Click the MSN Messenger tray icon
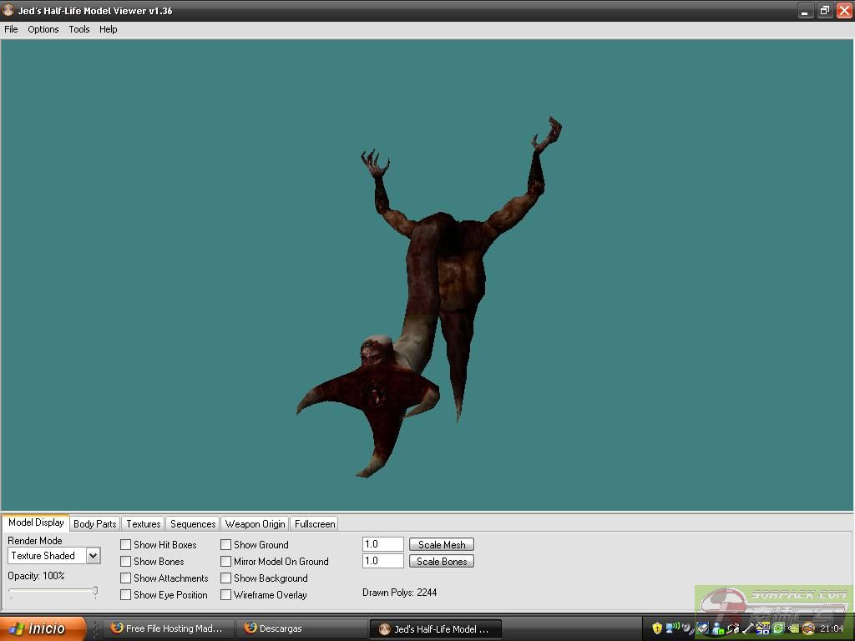The height and width of the screenshot is (641, 855). click(x=717, y=629)
